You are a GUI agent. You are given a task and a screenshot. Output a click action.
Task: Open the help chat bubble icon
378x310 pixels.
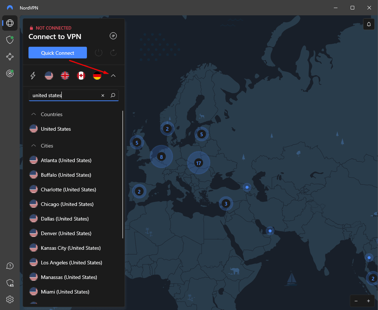click(10, 266)
